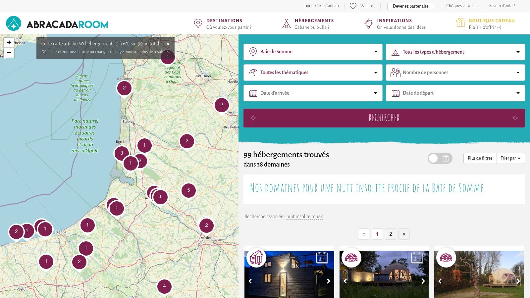
Task: Expand Tous les types d'hébergement dropdown
Action: (455, 52)
